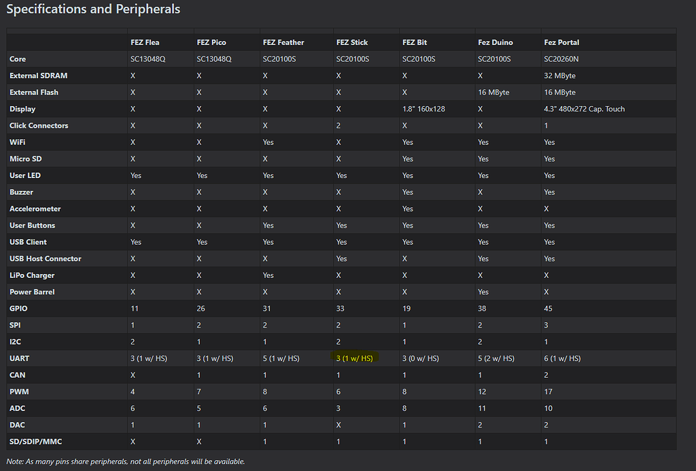696x471 pixels.
Task: Click the Yes WiFi cell for FEZ Feather
Action: tap(267, 142)
